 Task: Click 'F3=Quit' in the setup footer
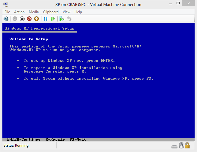pos(78,139)
